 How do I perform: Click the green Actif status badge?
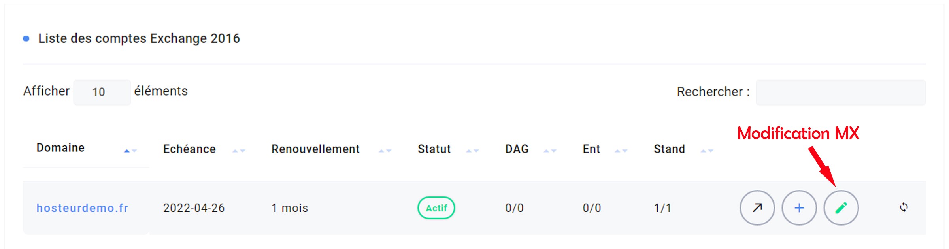pos(436,208)
